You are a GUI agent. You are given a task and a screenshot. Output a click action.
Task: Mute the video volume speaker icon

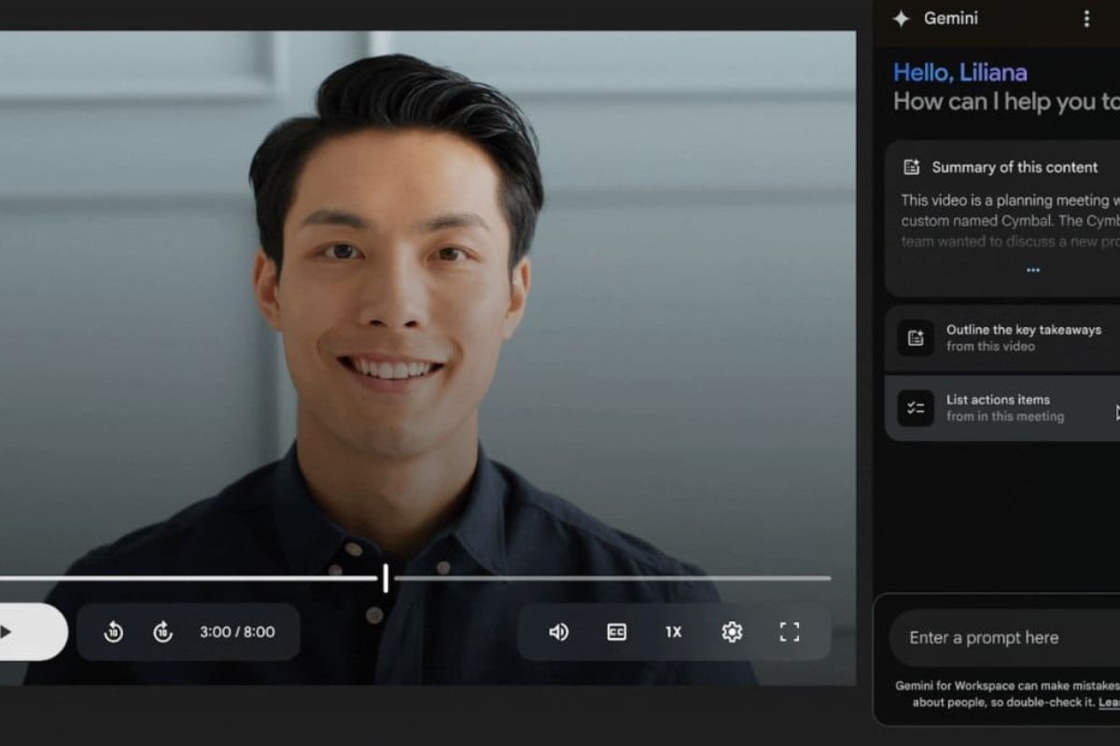(x=558, y=632)
